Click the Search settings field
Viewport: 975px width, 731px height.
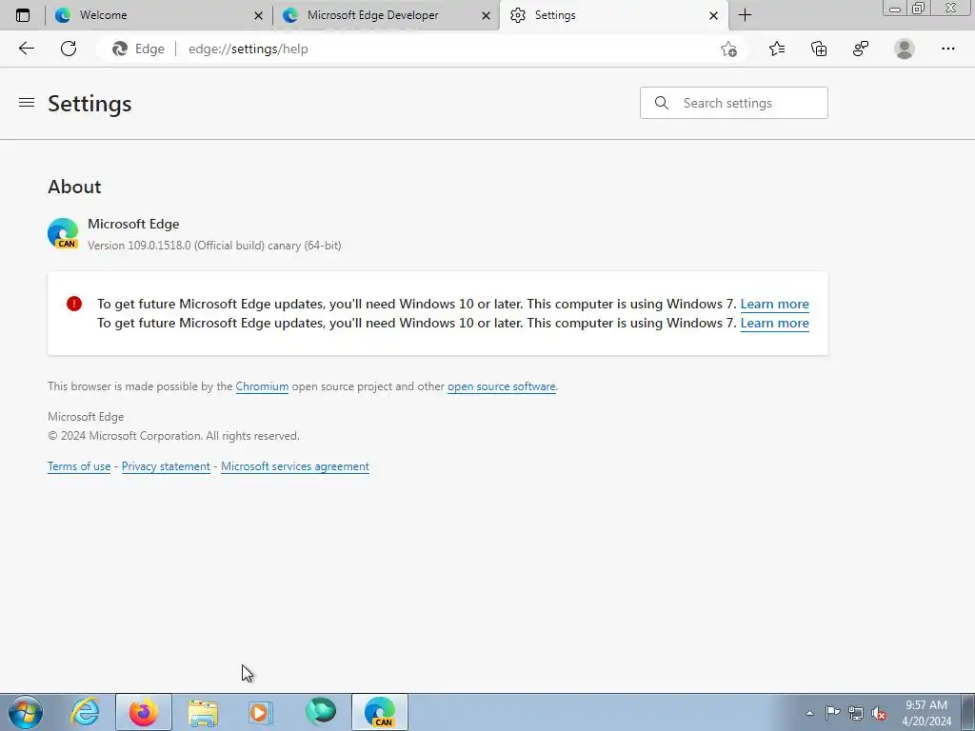pos(734,103)
